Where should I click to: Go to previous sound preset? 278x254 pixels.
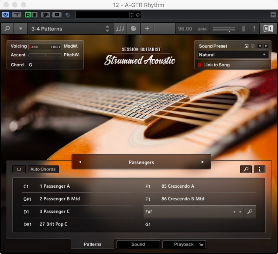(260, 46)
